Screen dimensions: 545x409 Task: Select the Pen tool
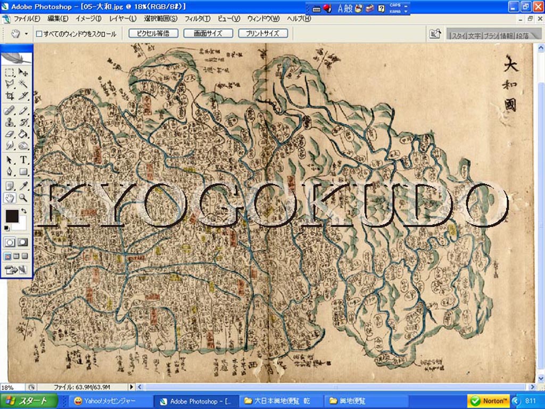tap(10, 171)
